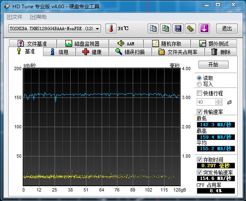
Task: Copy info to clipboard icon
Action: click(x=153, y=28)
